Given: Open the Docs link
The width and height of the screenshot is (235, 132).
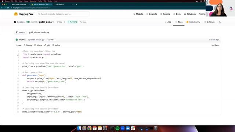Looking at the screenshot, I should click(177, 14).
